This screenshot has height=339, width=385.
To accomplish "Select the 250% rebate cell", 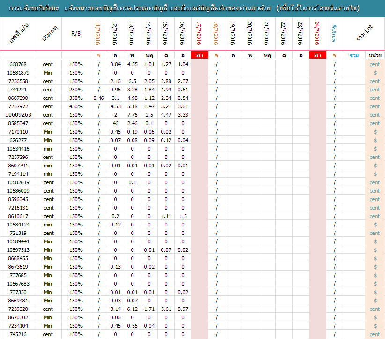I will click(x=76, y=90).
